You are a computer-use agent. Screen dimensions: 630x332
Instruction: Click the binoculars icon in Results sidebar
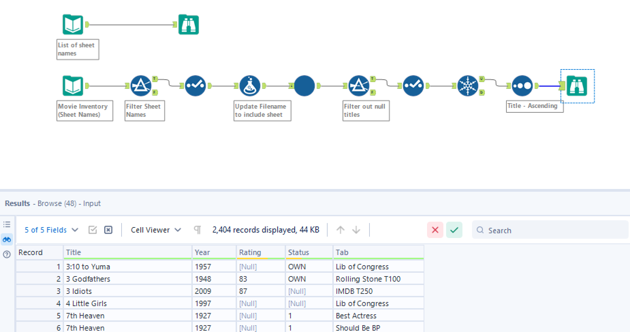(7, 239)
